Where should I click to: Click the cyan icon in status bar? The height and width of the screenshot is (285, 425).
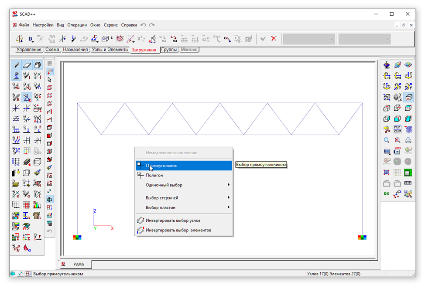(13, 274)
